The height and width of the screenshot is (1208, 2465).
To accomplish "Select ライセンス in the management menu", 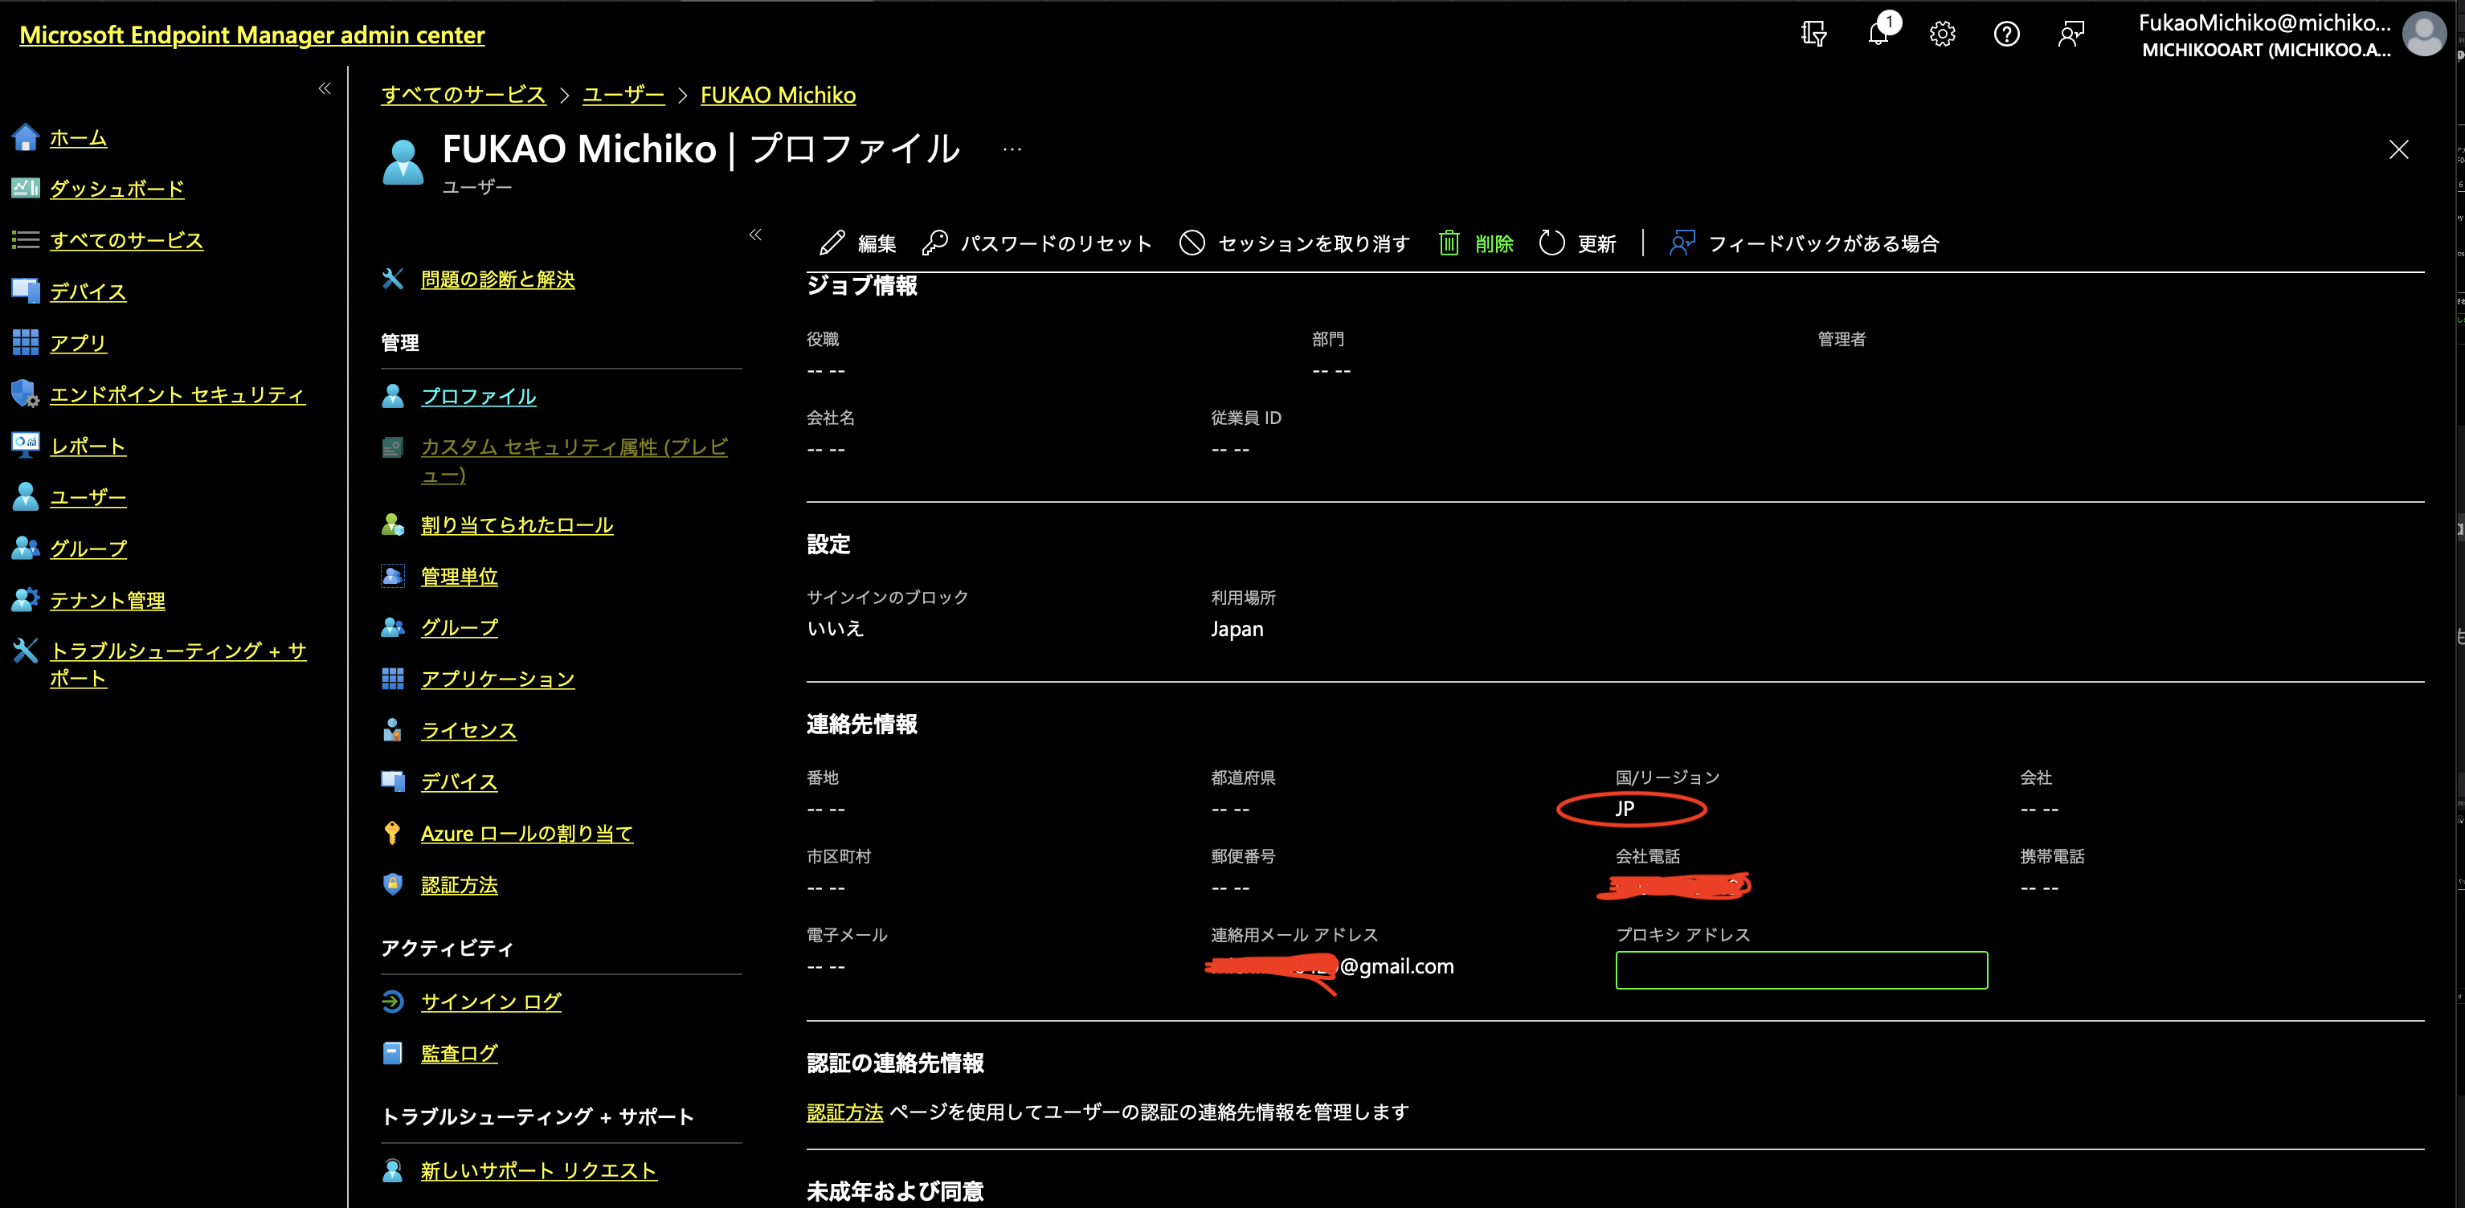I will [x=468, y=730].
